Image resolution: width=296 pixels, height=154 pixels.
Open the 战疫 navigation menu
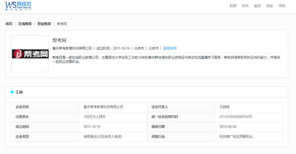tap(270, 6)
